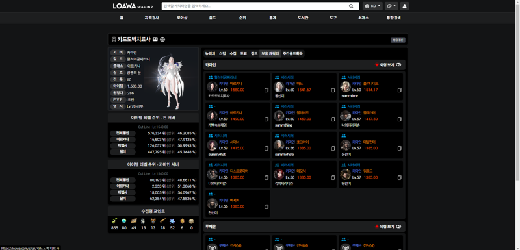
Task: Click the ID card icon beside 카드도박치료사
Action: pyautogui.click(x=155, y=40)
